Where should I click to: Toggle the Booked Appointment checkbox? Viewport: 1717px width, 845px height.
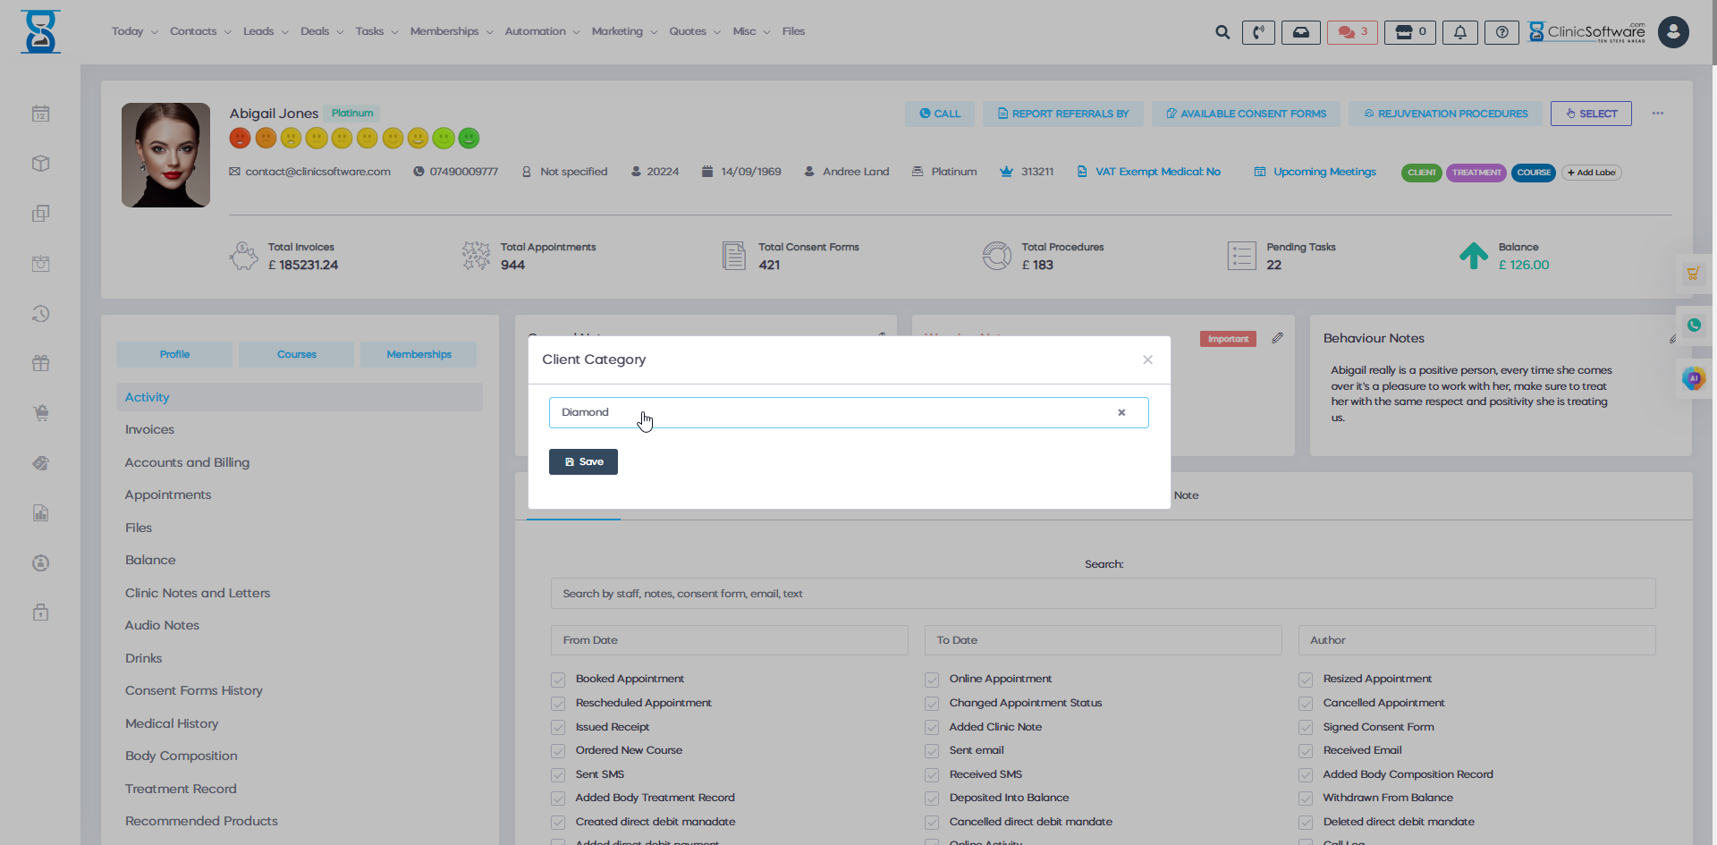click(x=558, y=680)
